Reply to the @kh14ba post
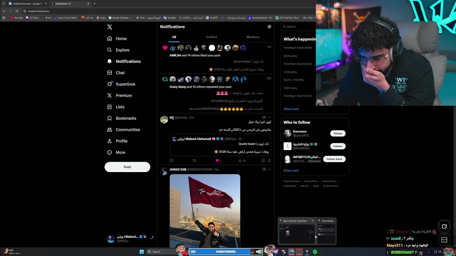The image size is (456, 256). (171, 160)
